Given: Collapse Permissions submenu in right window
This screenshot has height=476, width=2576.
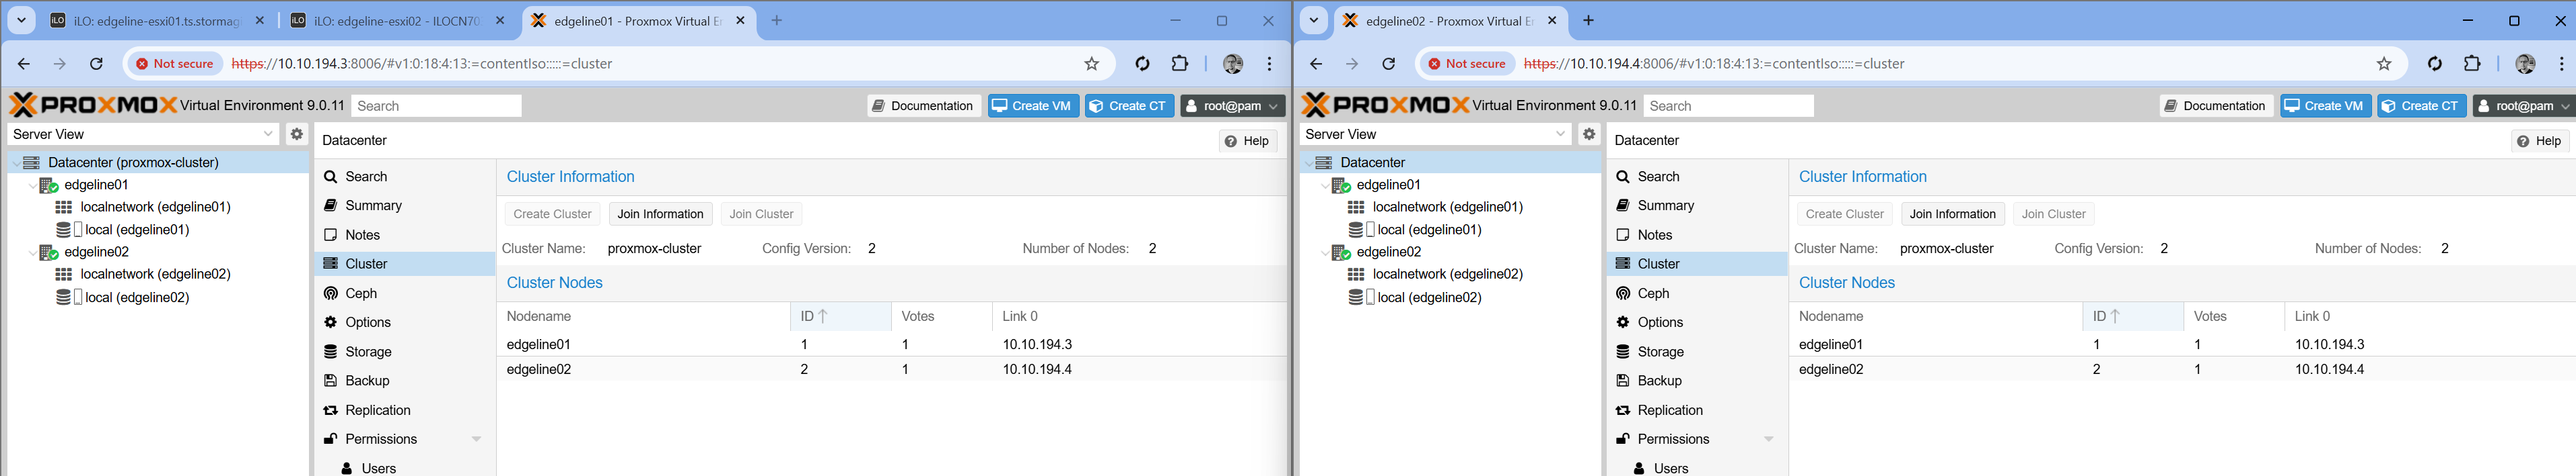Looking at the screenshot, I should point(1768,439).
